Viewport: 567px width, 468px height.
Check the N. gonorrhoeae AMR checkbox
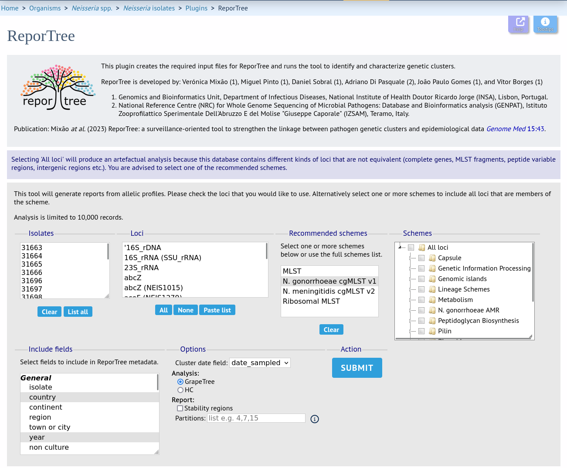click(421, 310)
